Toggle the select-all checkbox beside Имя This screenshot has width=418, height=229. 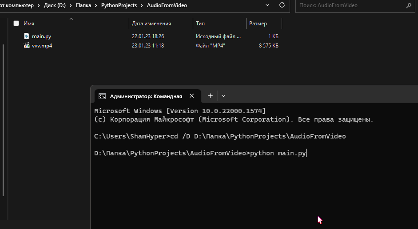(x=16, y=24)
